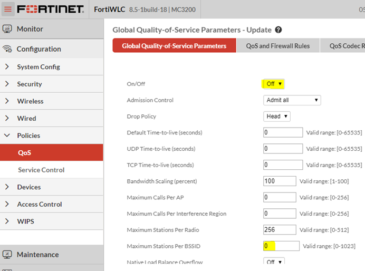
Task: Click Maximum Stations Per Radio field
Action: point(280,230)
